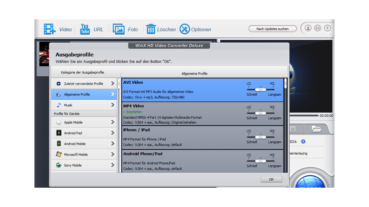
Task: Choose the iPhone / iPad profile title
Action: pos(136,130)
